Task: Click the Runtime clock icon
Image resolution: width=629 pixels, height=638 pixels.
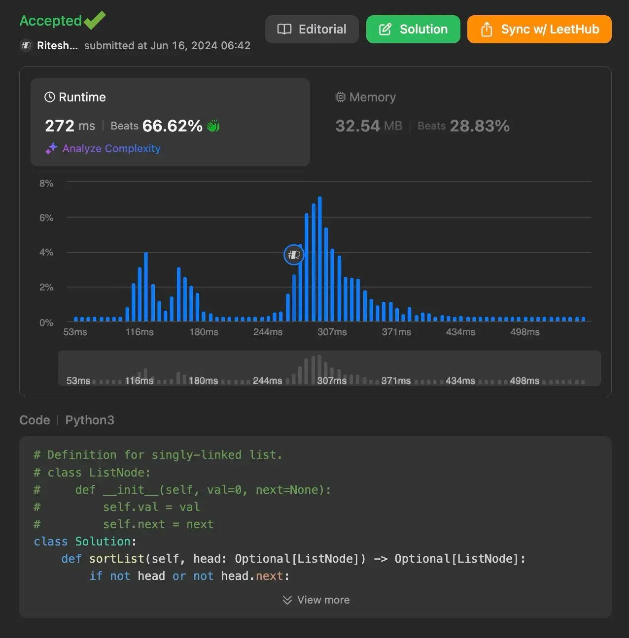Action: [50, 97]
